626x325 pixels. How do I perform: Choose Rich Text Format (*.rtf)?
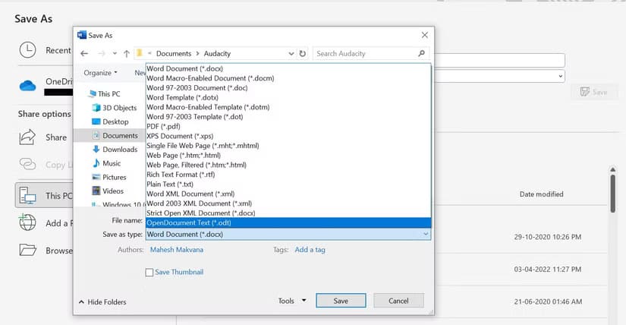click(x=288, y=175)
